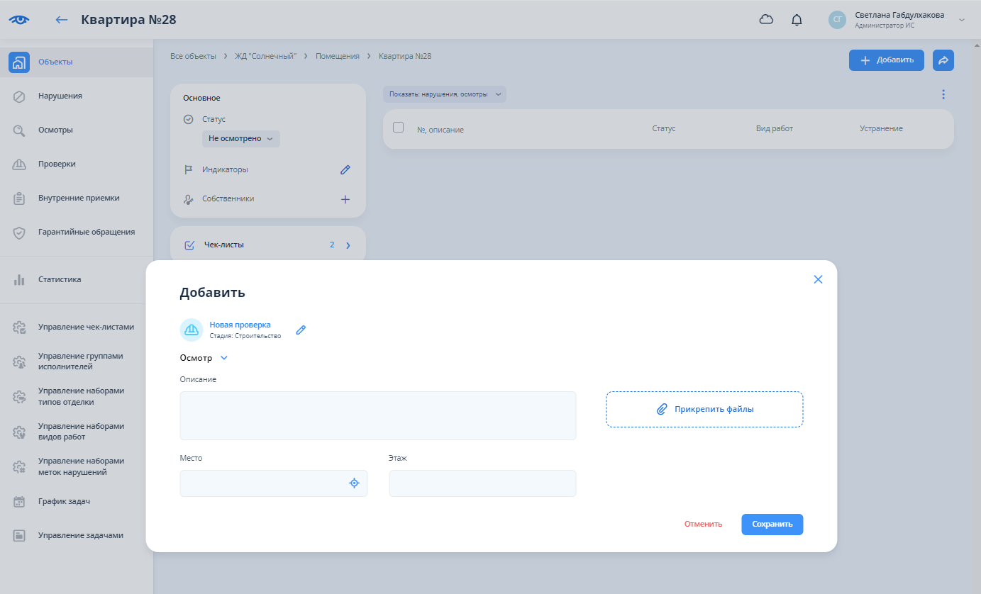
Task: Click into the Описание text area
Action: [377, 415]
